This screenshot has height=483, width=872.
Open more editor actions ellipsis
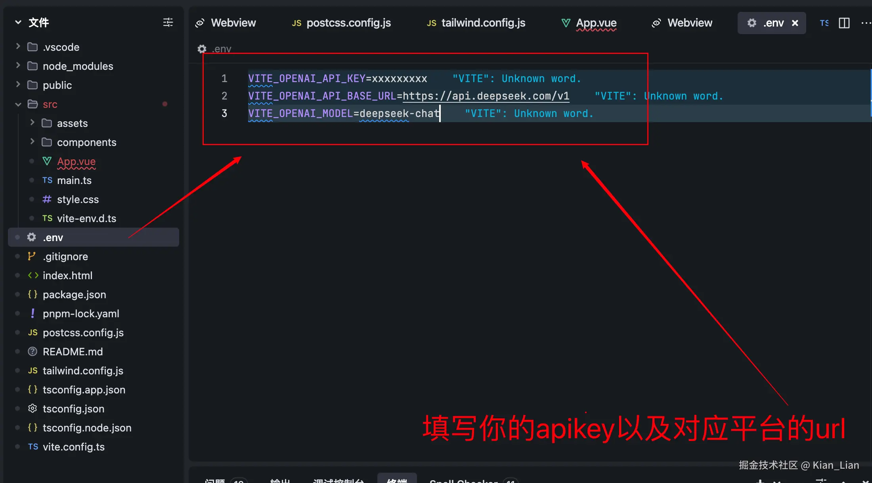[x=866, y=23]
